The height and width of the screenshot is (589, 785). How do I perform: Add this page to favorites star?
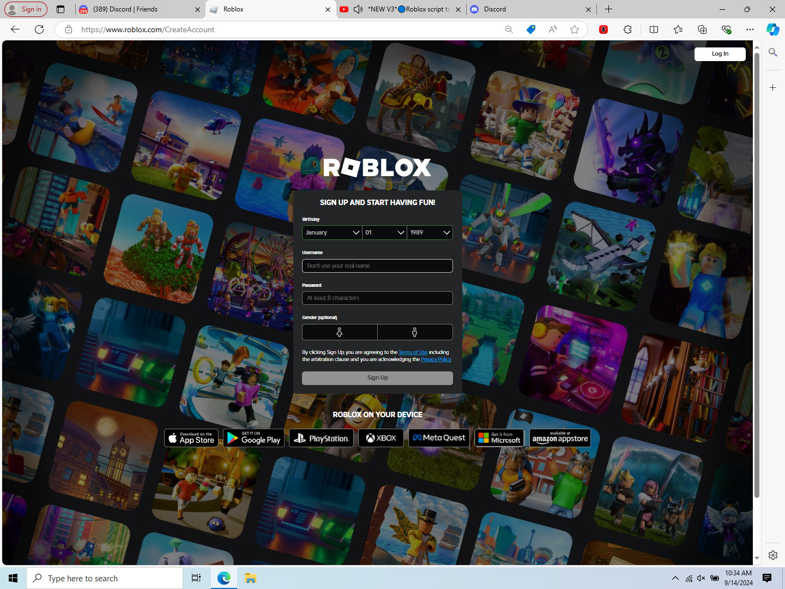[575, 29]
